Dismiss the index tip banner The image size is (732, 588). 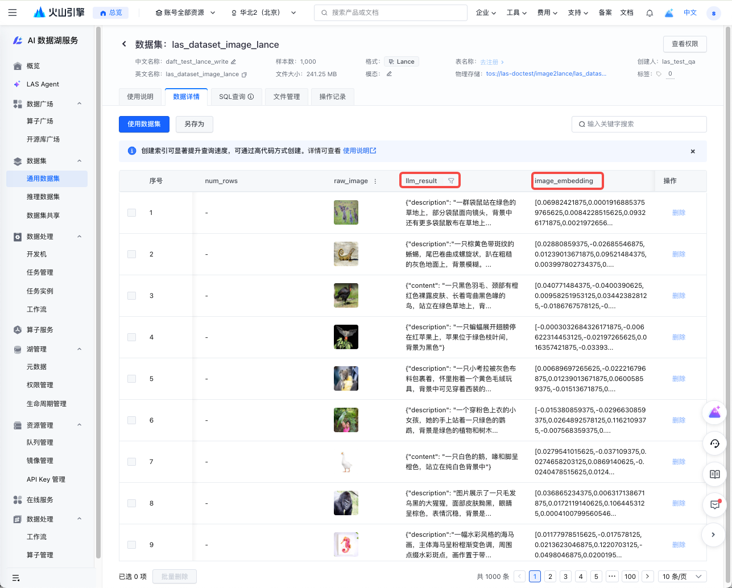(693, 151)
